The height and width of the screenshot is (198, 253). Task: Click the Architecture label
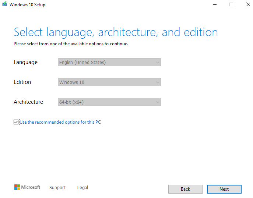(28, 102)
